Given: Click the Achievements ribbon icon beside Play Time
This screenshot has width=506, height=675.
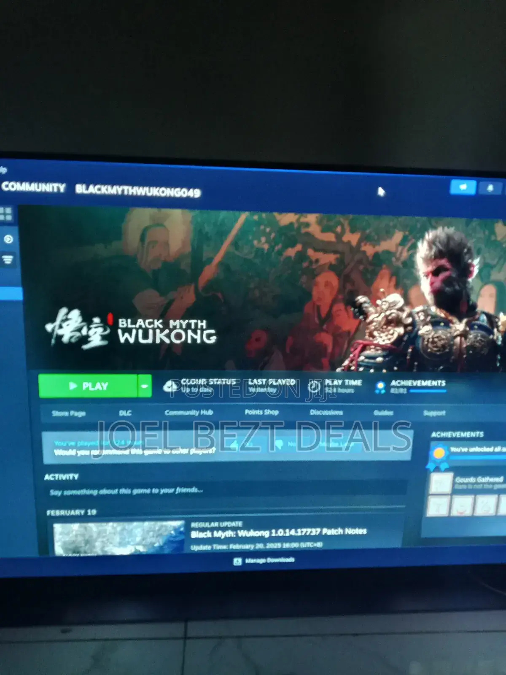Looking at the screenshot, I should click(x=380, y=387).
